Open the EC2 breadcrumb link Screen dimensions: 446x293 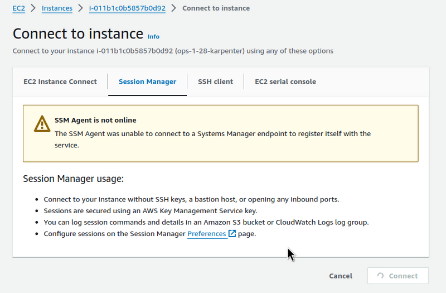coord(19,8)
